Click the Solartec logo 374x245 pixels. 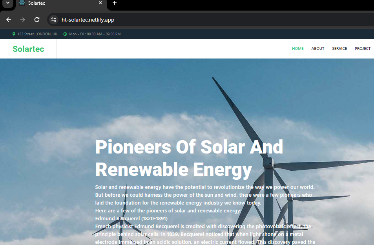pyautogui.click(x=28, y=49)
